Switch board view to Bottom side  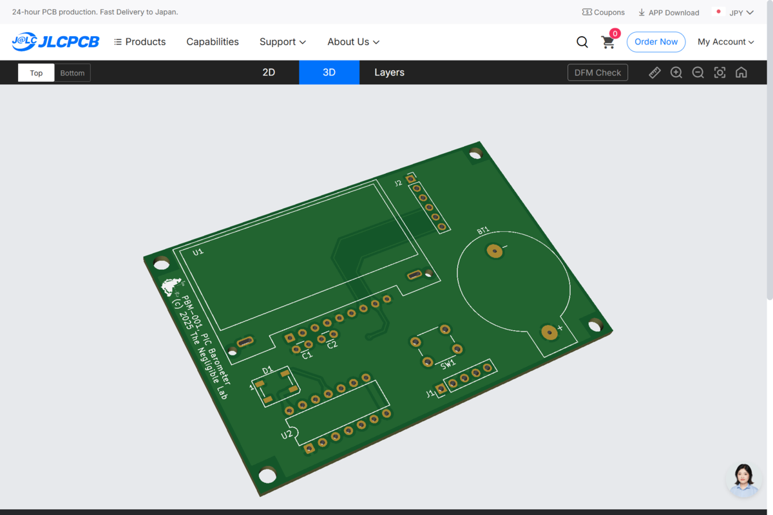point(72,73)
